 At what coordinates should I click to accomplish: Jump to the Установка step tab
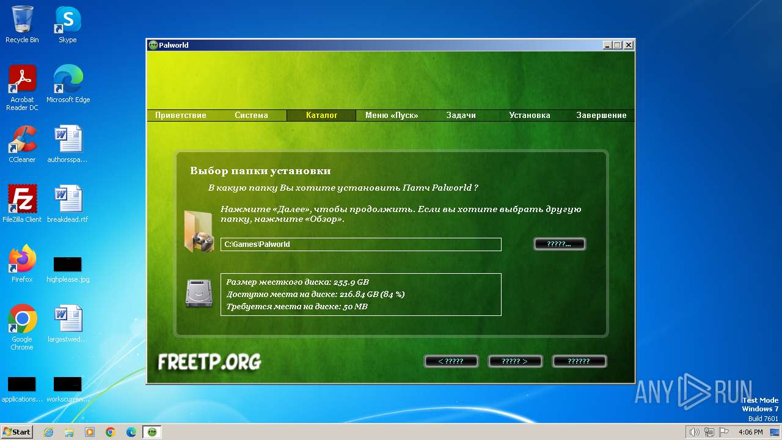(x=530, y=116)
